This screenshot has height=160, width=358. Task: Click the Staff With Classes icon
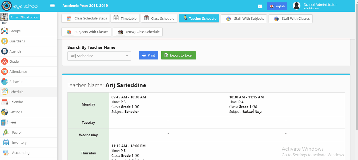tap(276, 19)
